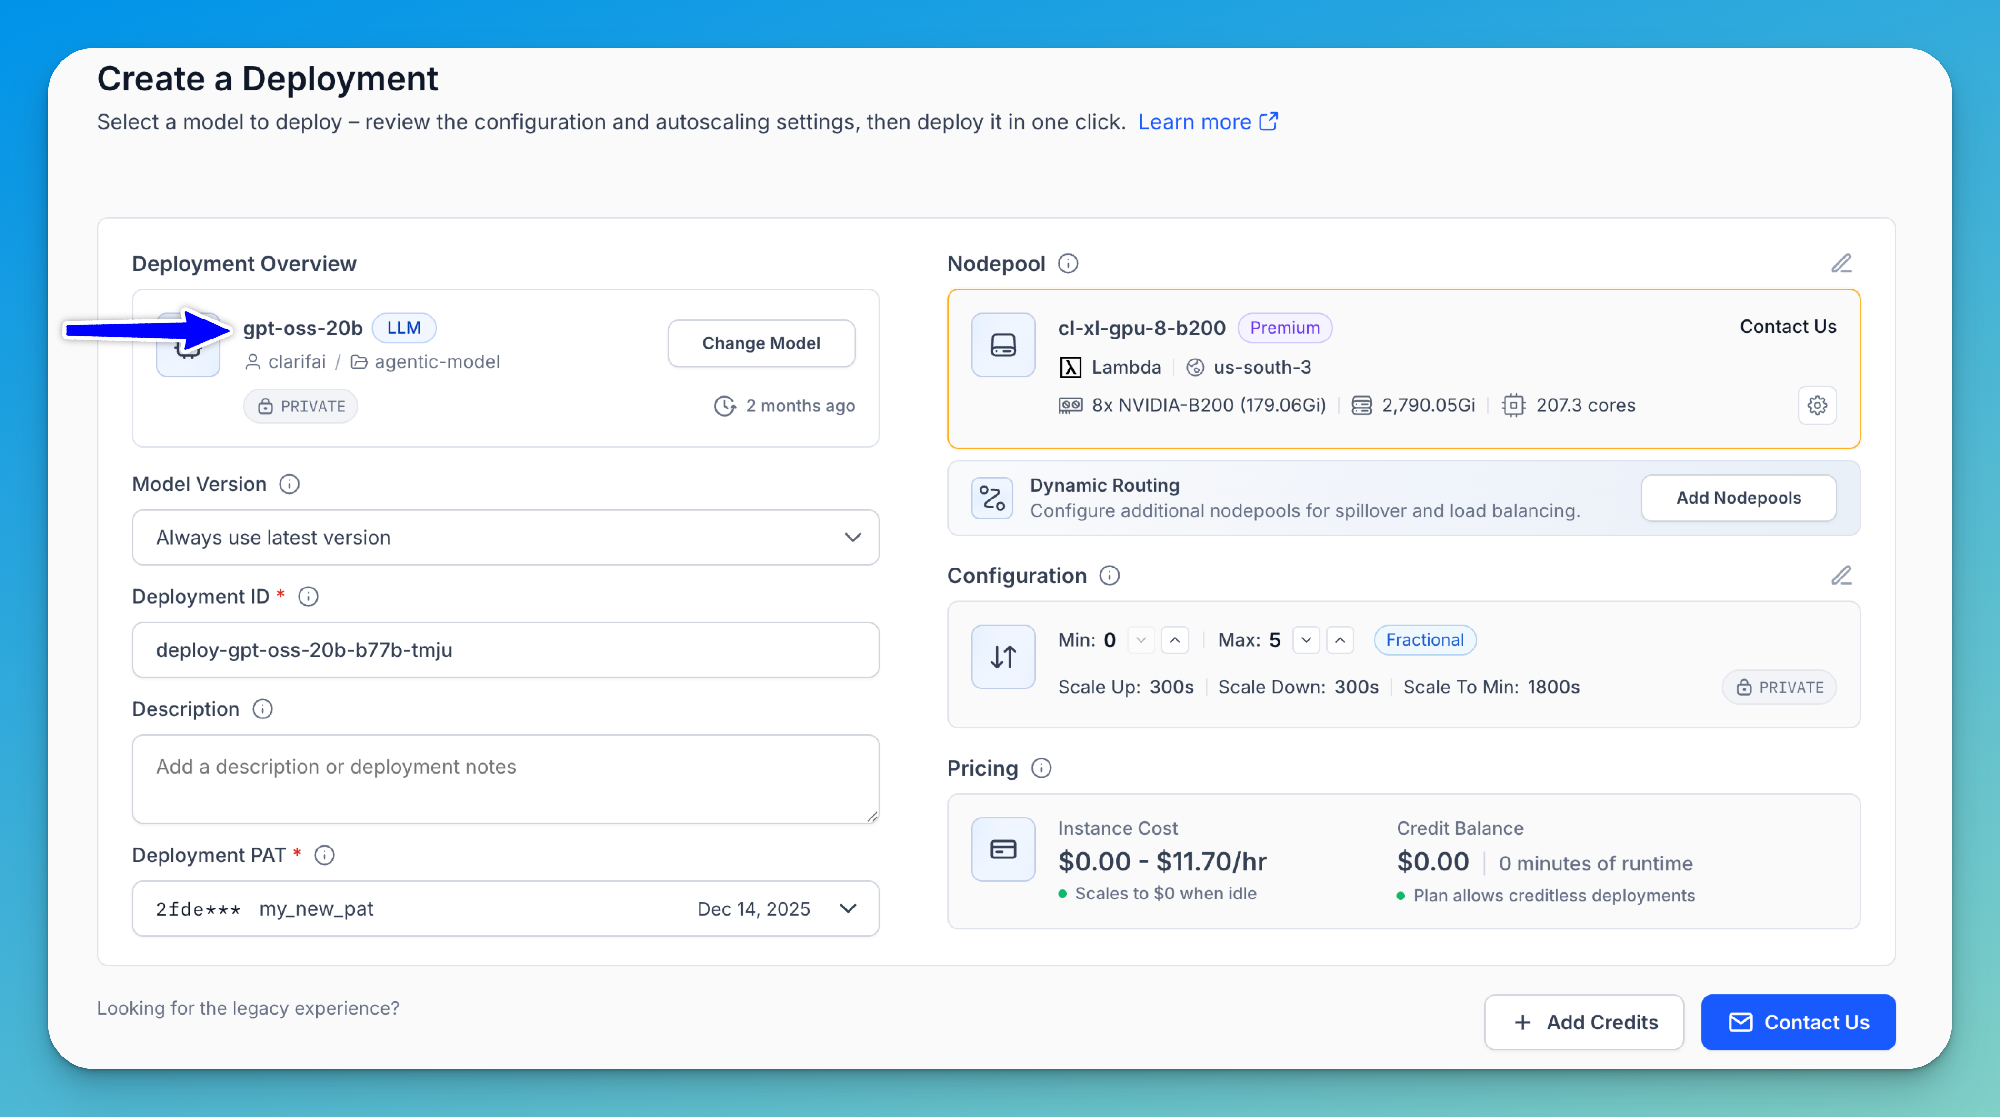
Task: Decrease Max replicas with down arrow
Action: pos(1306,640)
